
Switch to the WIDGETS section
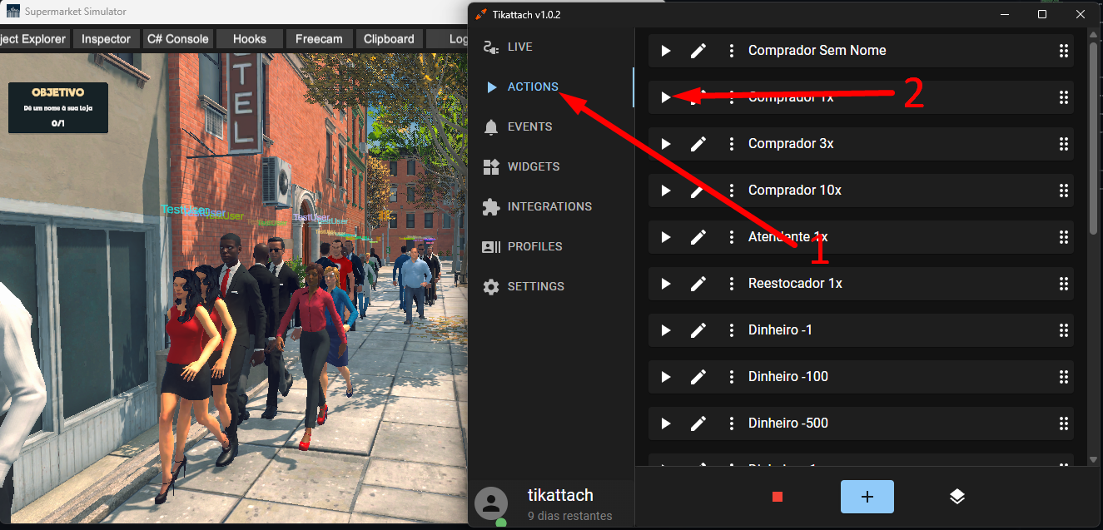551,166
